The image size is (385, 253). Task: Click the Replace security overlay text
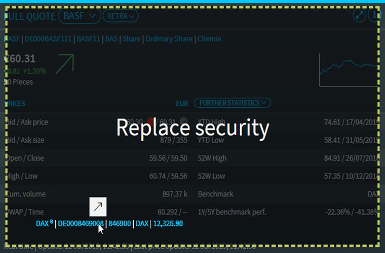(x=192, y=128)
